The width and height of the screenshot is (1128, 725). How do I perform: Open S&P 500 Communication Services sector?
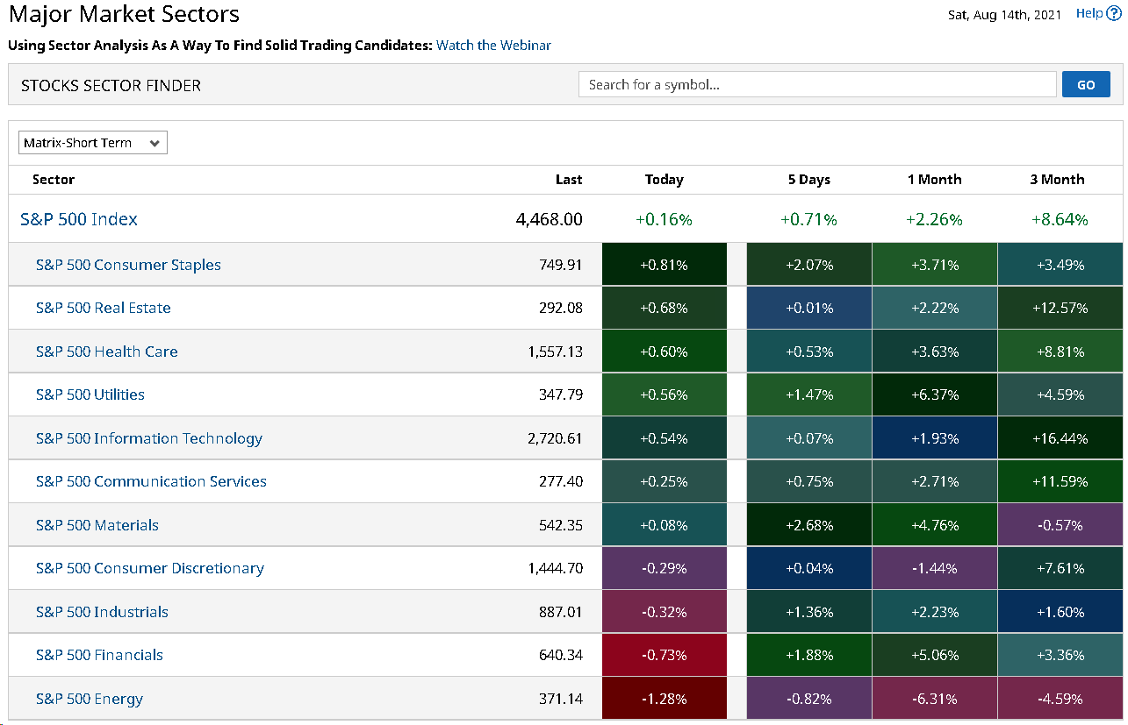[x=151, y=481]
